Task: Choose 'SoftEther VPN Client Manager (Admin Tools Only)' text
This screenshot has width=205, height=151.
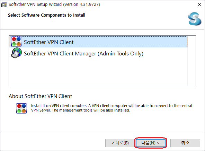Action: coord(83,54)
